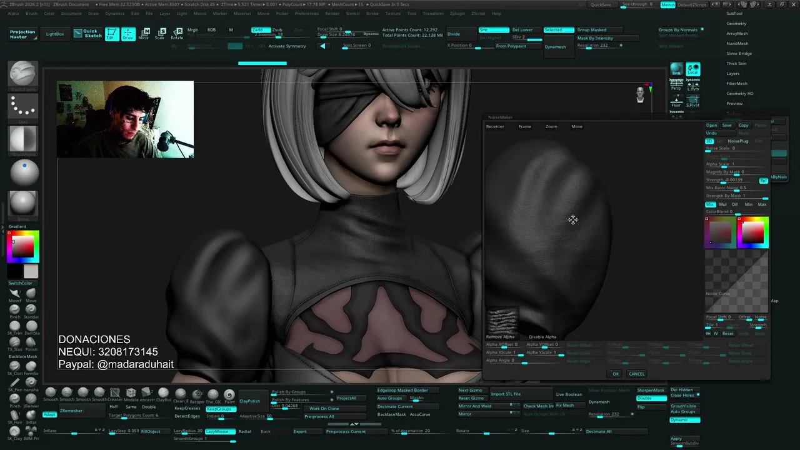Open the Alpha menu

click(13, 14)
